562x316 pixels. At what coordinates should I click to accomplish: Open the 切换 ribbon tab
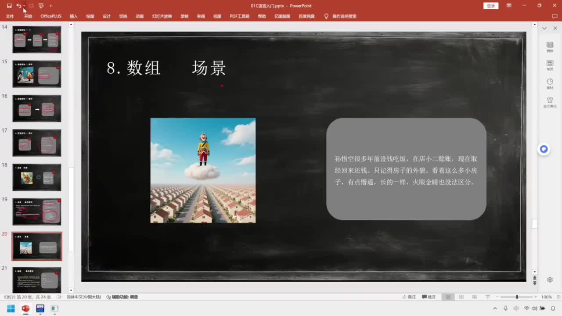pyautogui.click(x=123, y=16)
